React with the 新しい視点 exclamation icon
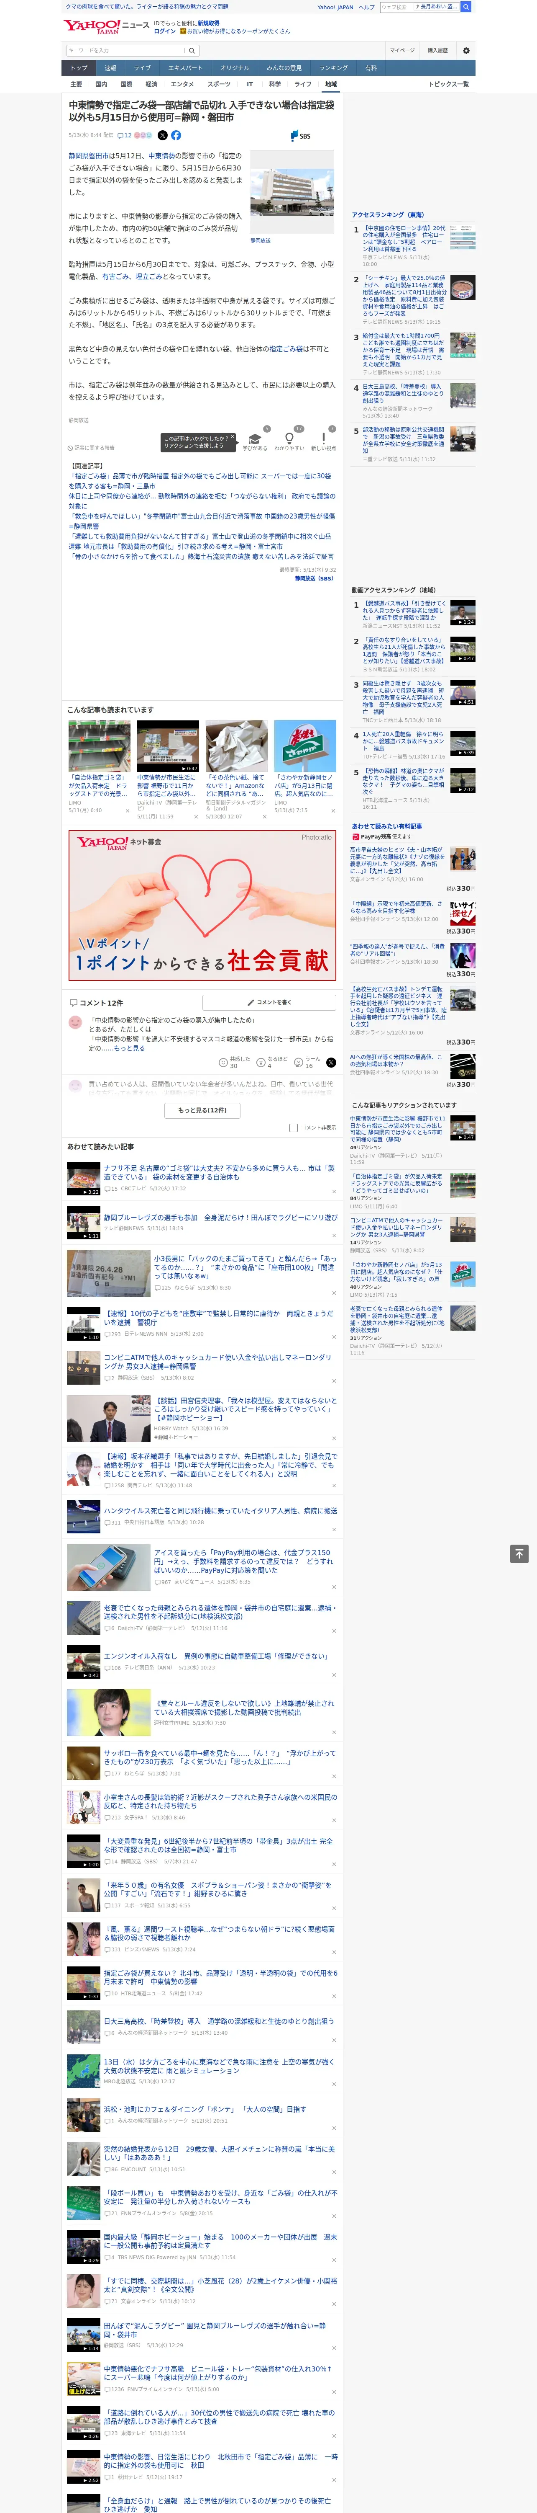 click(324, 438)
